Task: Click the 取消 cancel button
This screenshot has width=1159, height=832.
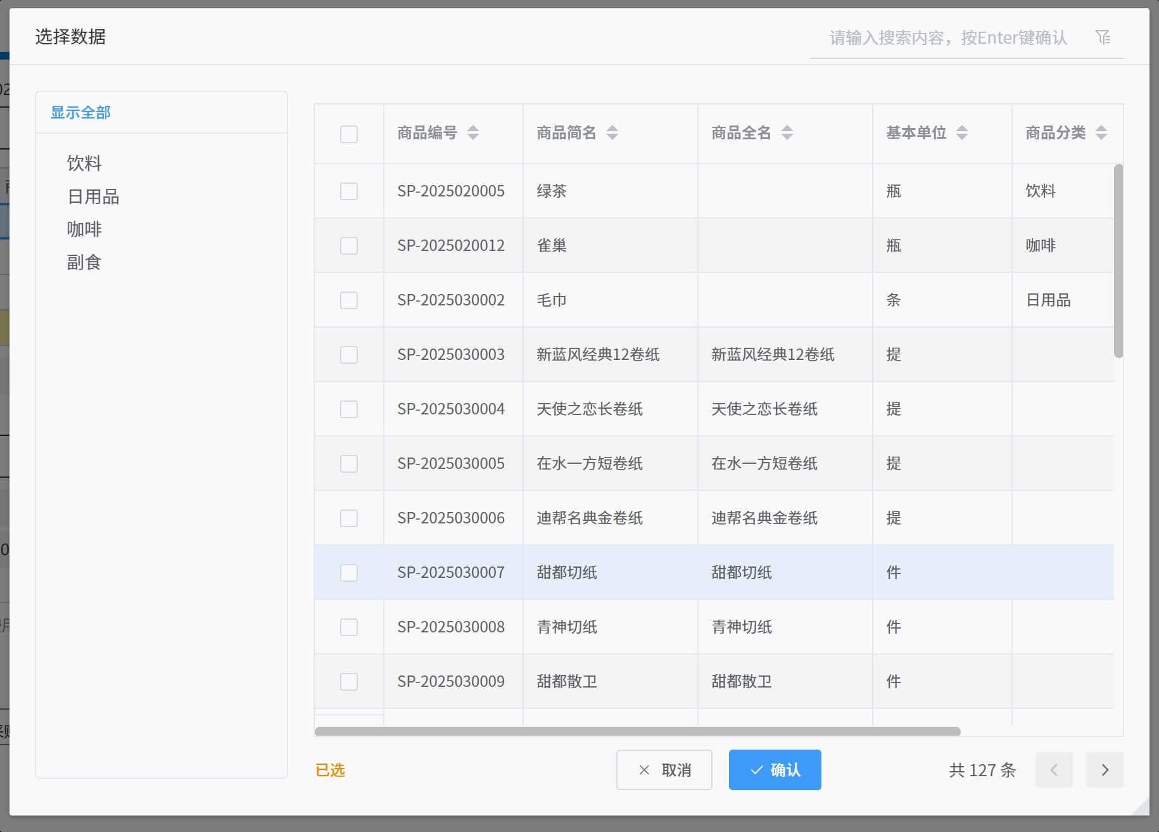Action: 664,770
